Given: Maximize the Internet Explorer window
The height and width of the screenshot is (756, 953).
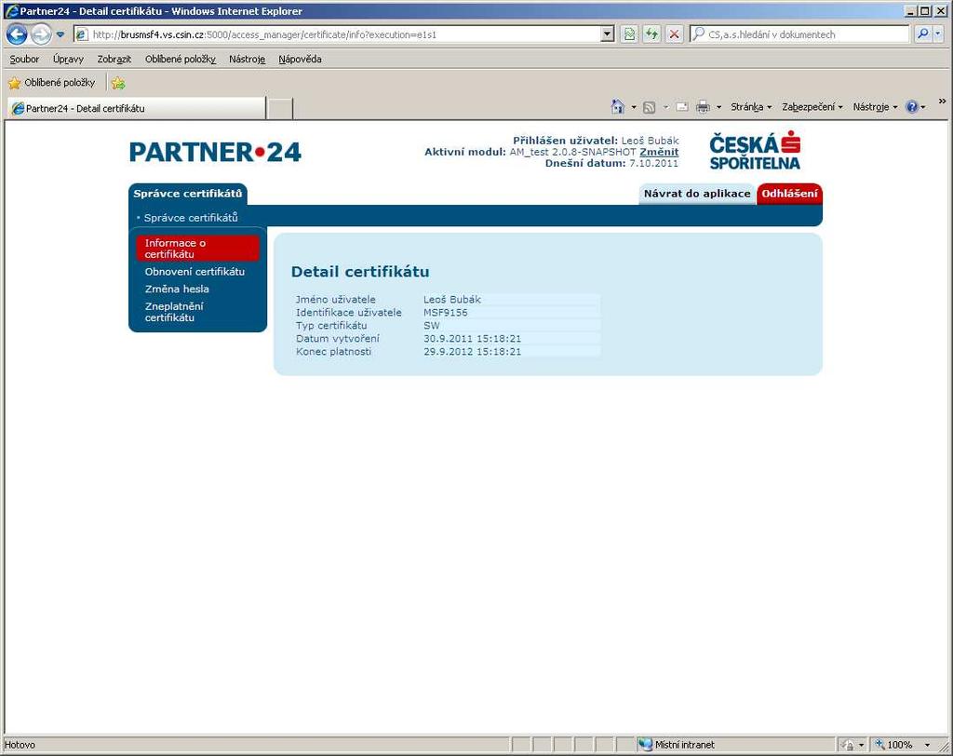Looking at the screenshot, I should 924,11.
